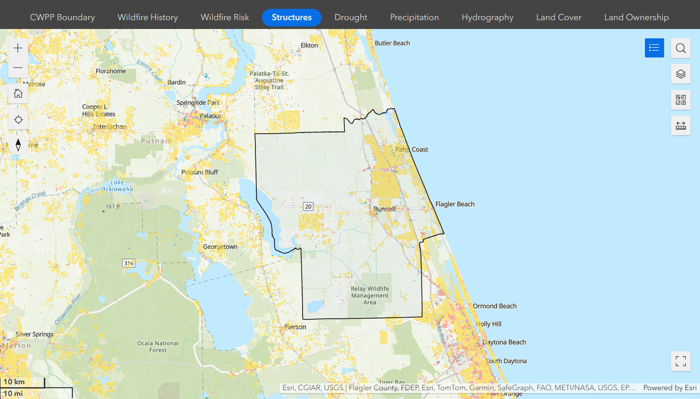
Task: Expand the map attribution text
Action: pyautogui.click(x=457, y=388)
